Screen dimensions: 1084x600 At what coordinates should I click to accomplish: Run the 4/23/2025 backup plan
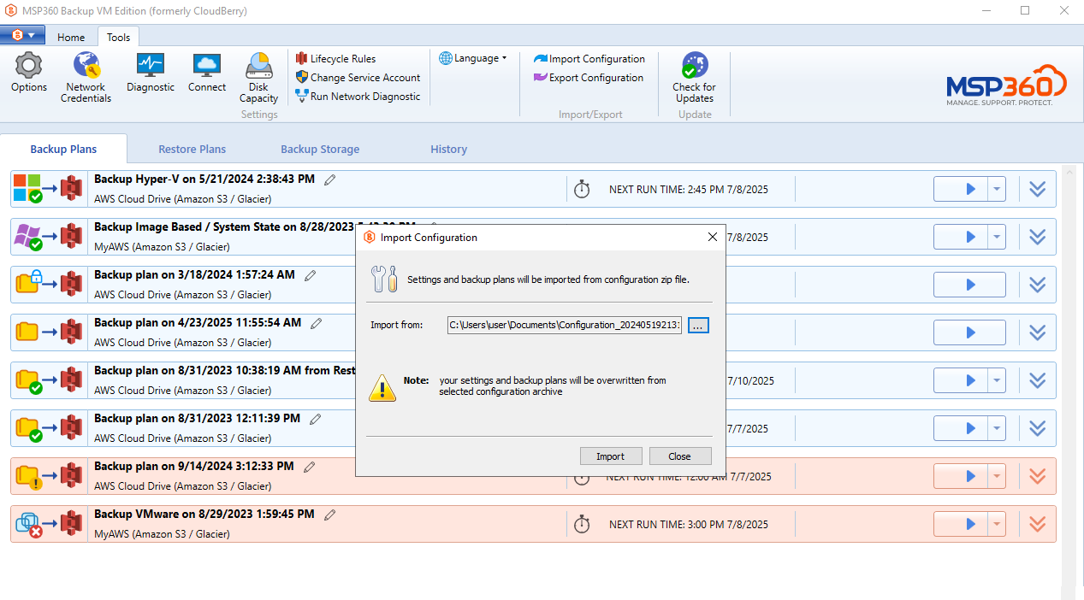(969, 332)
